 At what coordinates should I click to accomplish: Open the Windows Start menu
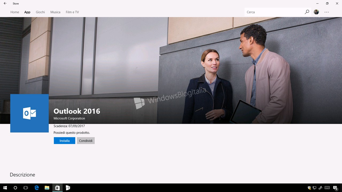point(5,188)
